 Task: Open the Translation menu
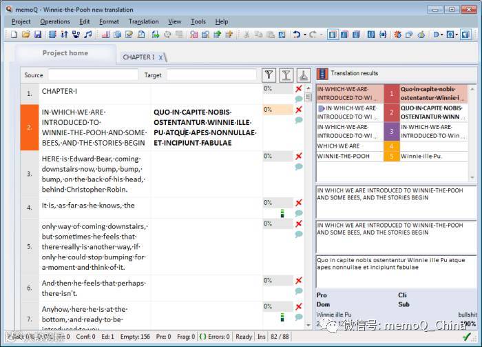pyautogui.click(x=143, y=21)
